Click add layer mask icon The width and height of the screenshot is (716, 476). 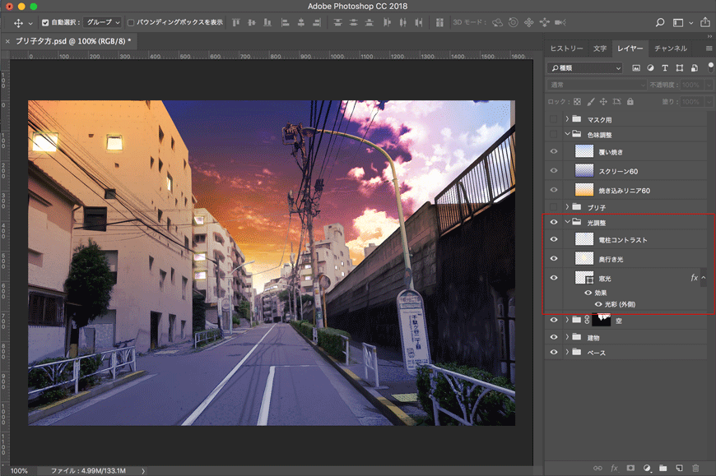point(630,468)
